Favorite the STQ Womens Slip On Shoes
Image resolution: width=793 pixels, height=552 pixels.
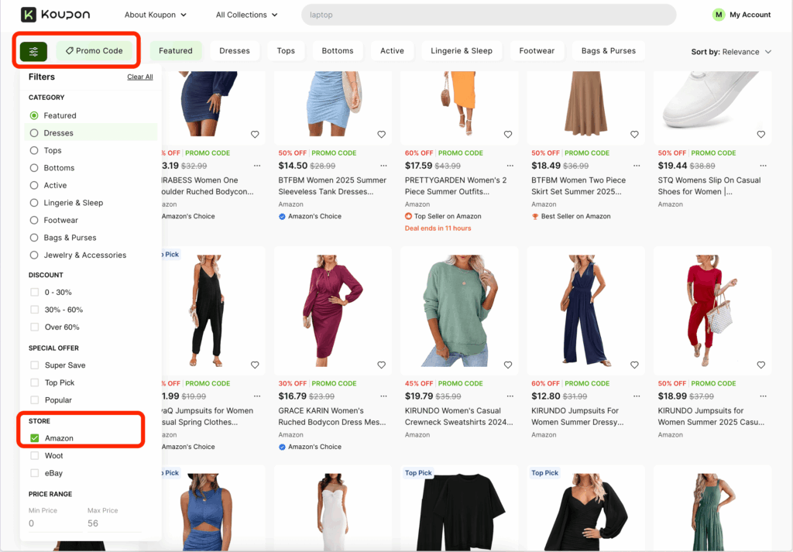coord(760,135)
